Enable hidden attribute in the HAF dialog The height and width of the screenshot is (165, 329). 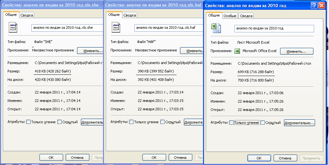pos(163,122)
